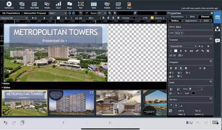The height and width of the screenshot is (130, 222).
Task: Click the undo arrow in bottom keyboard bar
Action: point(6,122)
